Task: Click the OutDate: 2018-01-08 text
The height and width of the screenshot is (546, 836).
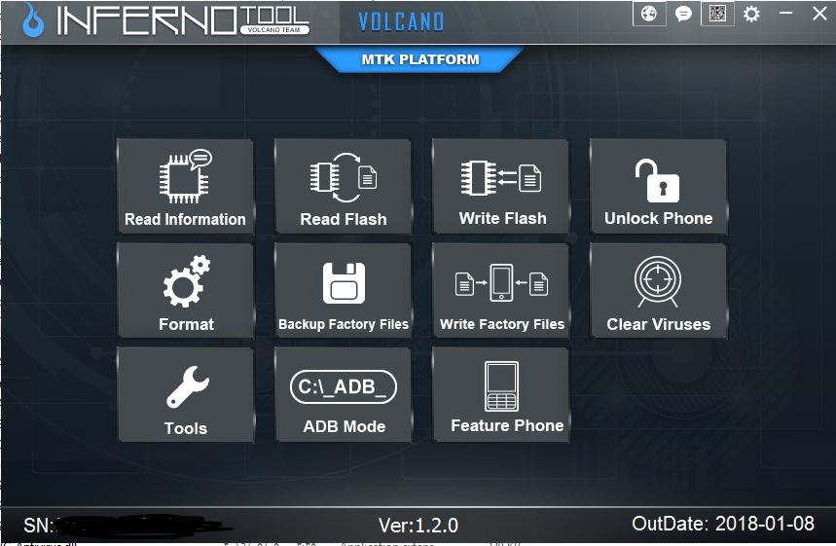Action: (x=723, y=524)
